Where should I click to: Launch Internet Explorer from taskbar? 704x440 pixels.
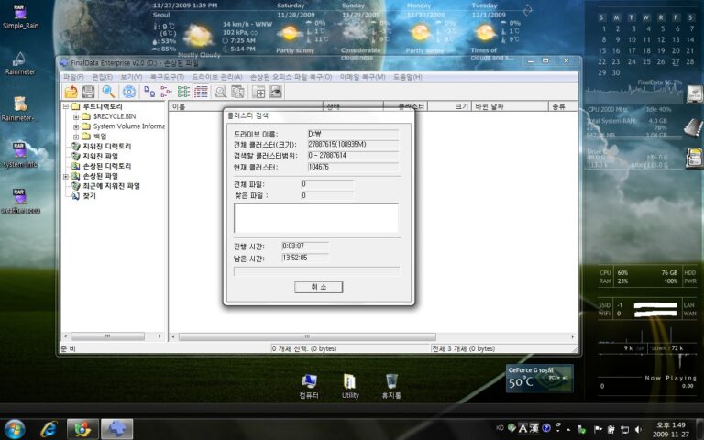[x=49, y=429]
